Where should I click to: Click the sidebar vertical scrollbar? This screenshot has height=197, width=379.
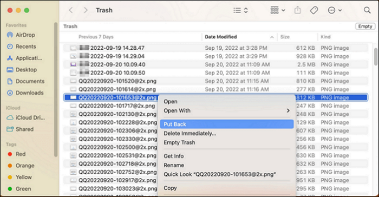click(56, 90)
